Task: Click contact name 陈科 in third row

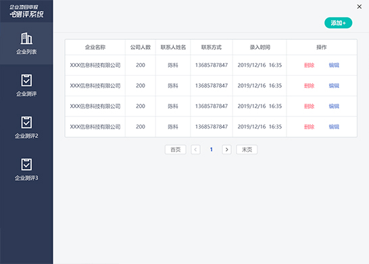Action: [173, 106]
